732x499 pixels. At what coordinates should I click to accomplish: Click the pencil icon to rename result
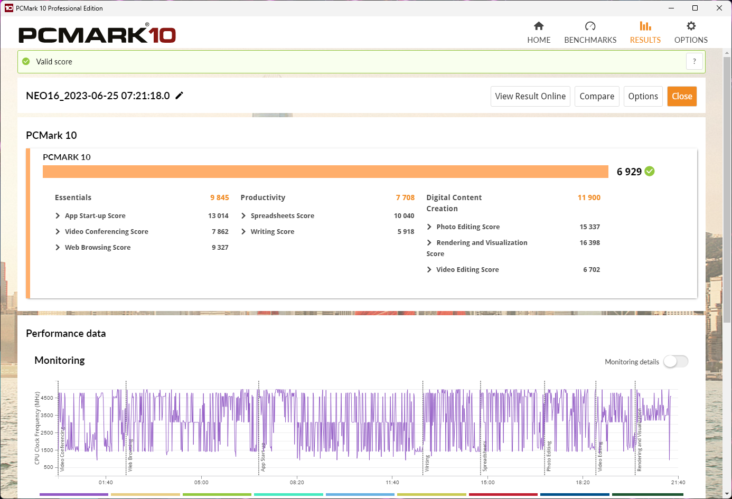180,96
